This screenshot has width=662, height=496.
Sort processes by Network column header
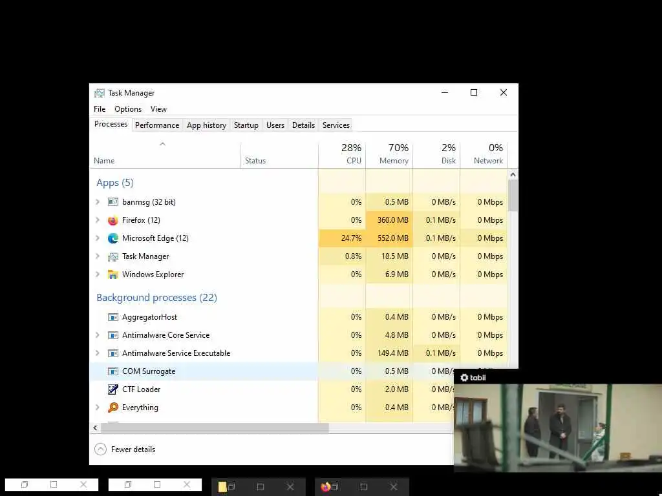484,154
